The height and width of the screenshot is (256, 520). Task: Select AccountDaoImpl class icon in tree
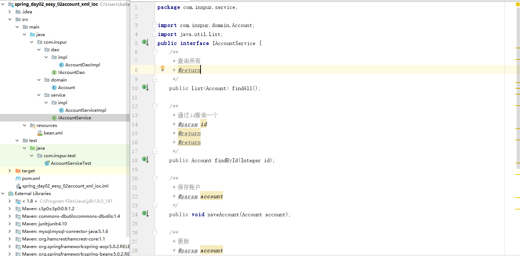pyautogui.click(x=61, y=65)
